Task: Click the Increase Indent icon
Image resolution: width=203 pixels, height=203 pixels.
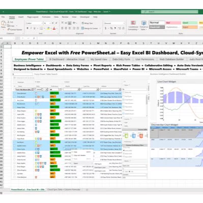Action: pos(78,28)
